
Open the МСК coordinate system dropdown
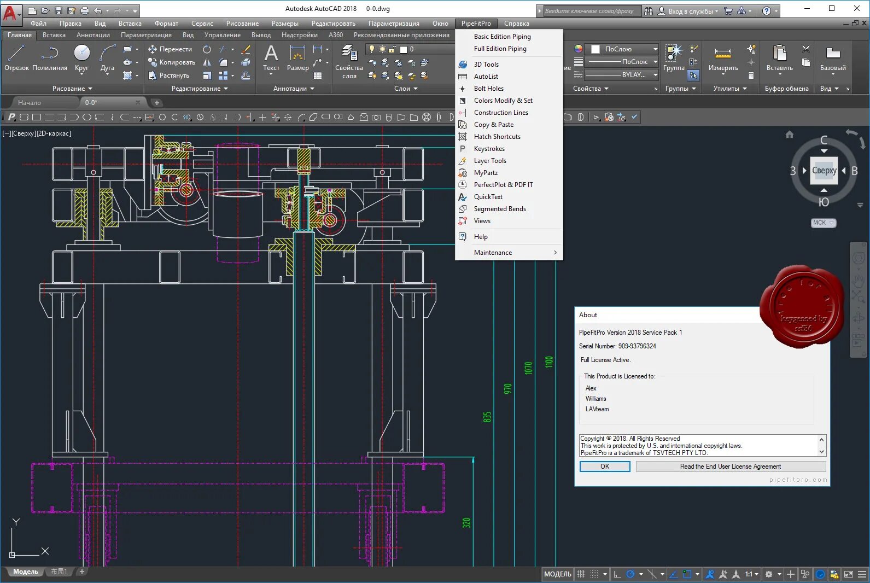pyautogui.click(x=823, y=223)
